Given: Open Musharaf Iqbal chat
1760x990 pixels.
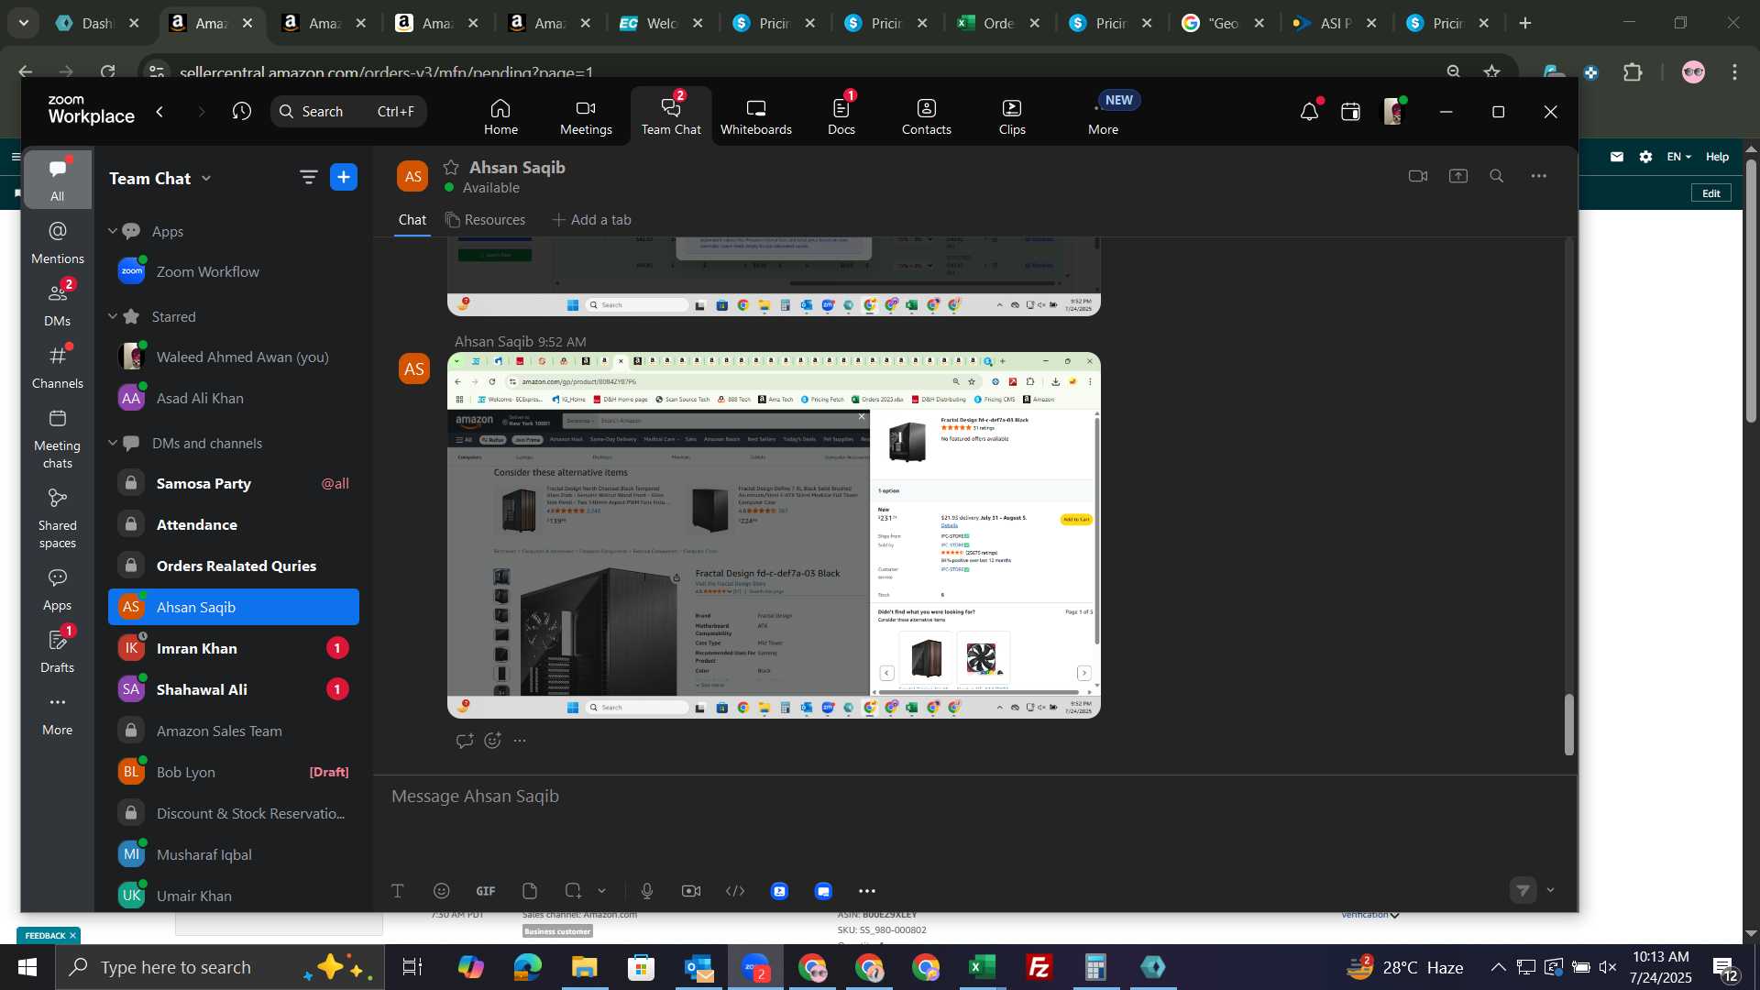Looking at the screenshot, I should point(234,854).
